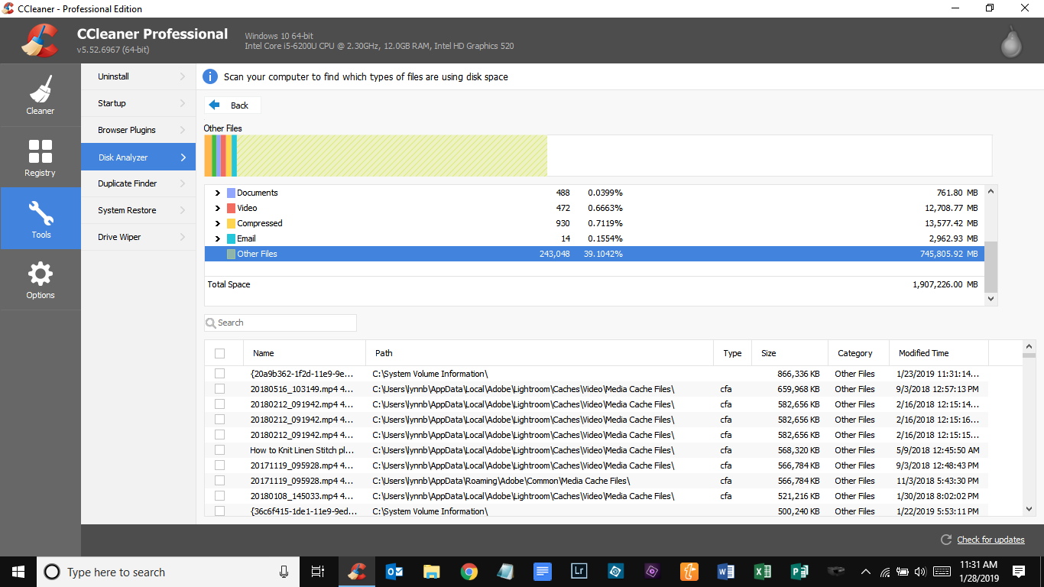Toggle the select-all checkbox in Name header
The image size is (1044, 587).
pyautogui.click(x=220, y=353)
